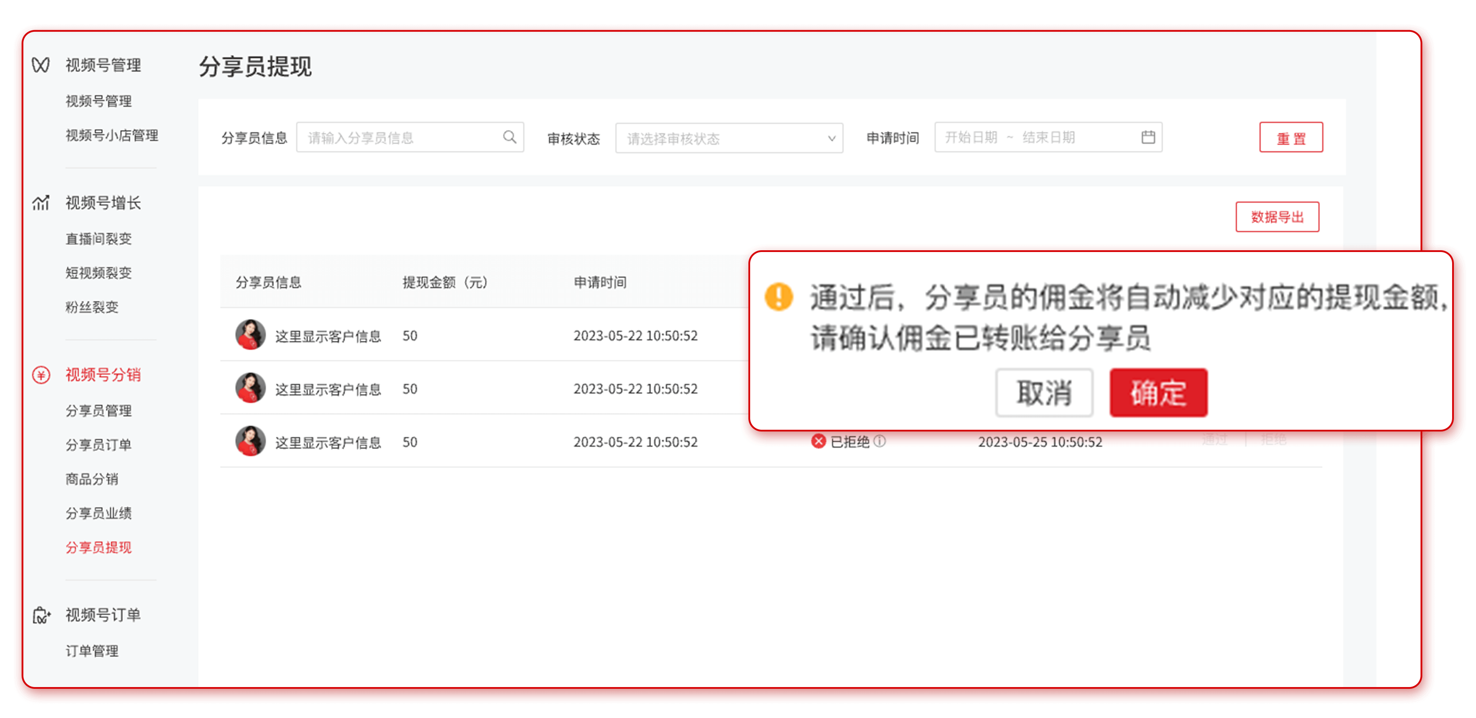The image size is (1476, 718).
Task: Open the 粉丝裂变 section
Action: click(x=92, y=307)
